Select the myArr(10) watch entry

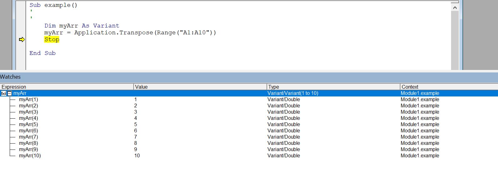pos(30,156)
